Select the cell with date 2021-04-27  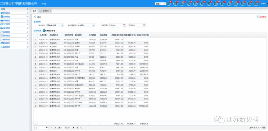43,106
